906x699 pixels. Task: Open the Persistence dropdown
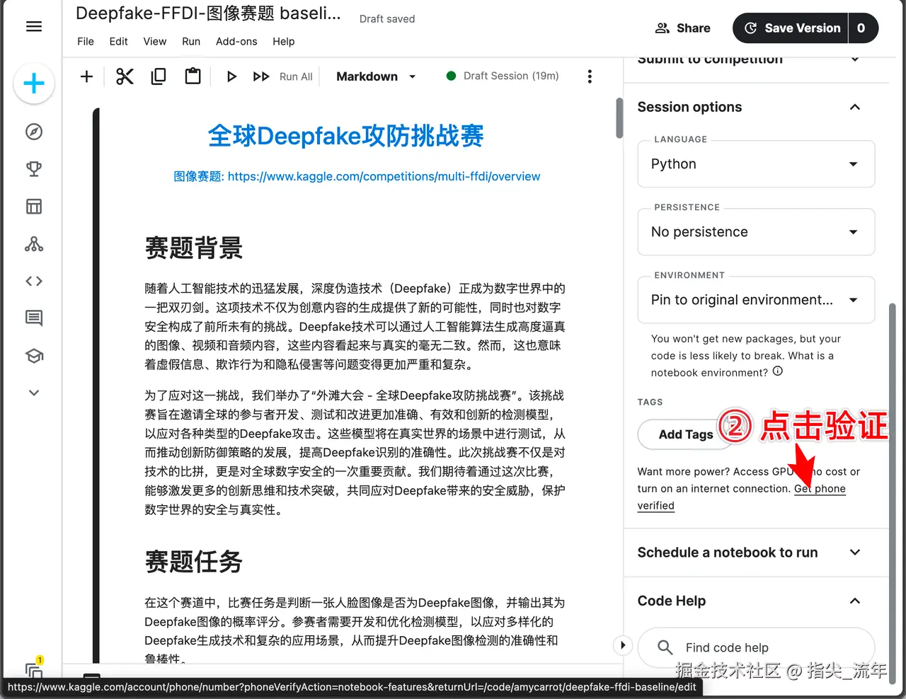[756, 232]
